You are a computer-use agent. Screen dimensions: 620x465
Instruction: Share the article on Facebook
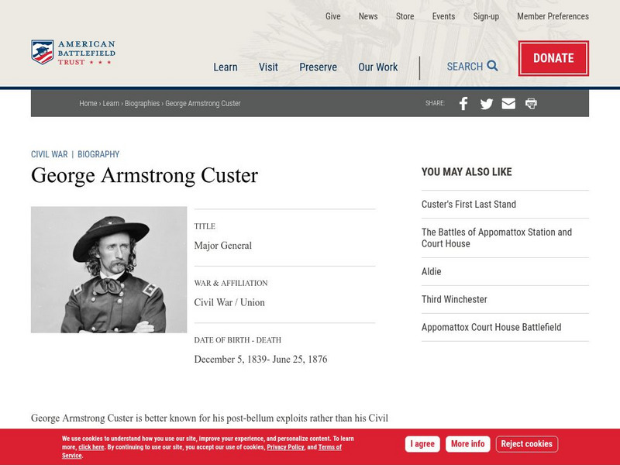tap(463, 103)
